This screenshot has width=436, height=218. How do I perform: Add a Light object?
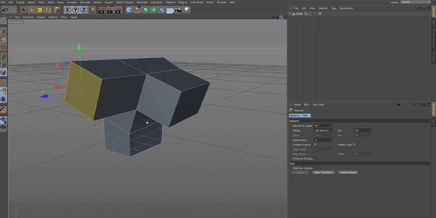(186, 10)
